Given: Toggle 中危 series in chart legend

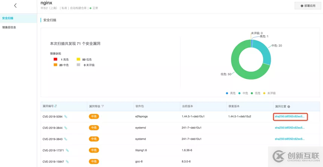Looking at the screenshot, I should point(243,93).
